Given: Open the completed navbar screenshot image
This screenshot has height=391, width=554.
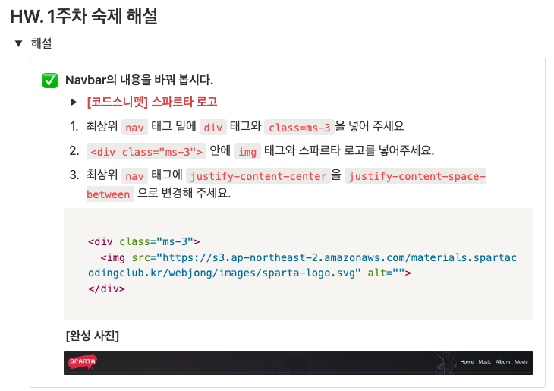Looking at the screenshot, I should [x=298, y=363].
